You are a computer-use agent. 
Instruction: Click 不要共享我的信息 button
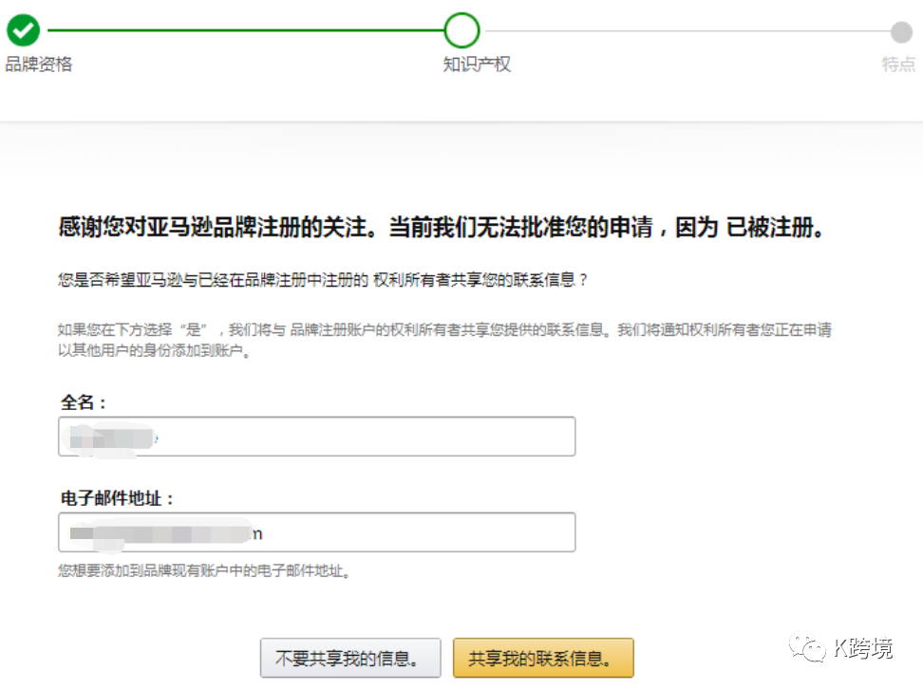pyautogui.click(x=350, y=658)
